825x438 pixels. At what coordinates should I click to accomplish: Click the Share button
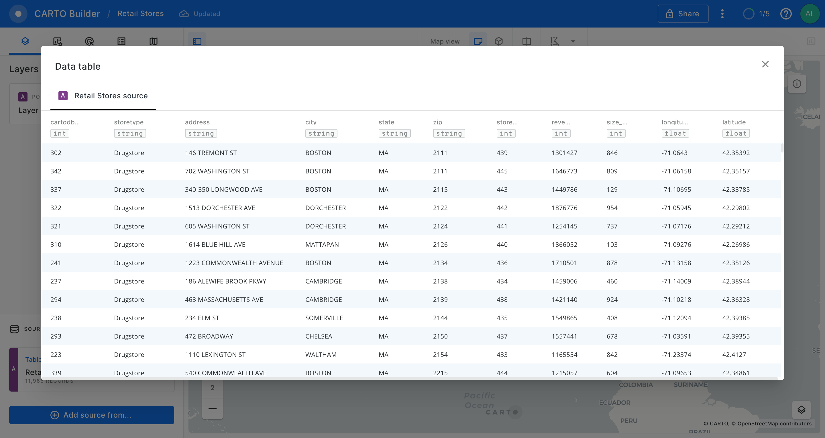coord(683,14)
